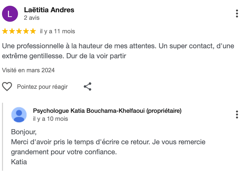Click the first yellow rating star
The image size is (247, 176).
click(x=5, y=31)
